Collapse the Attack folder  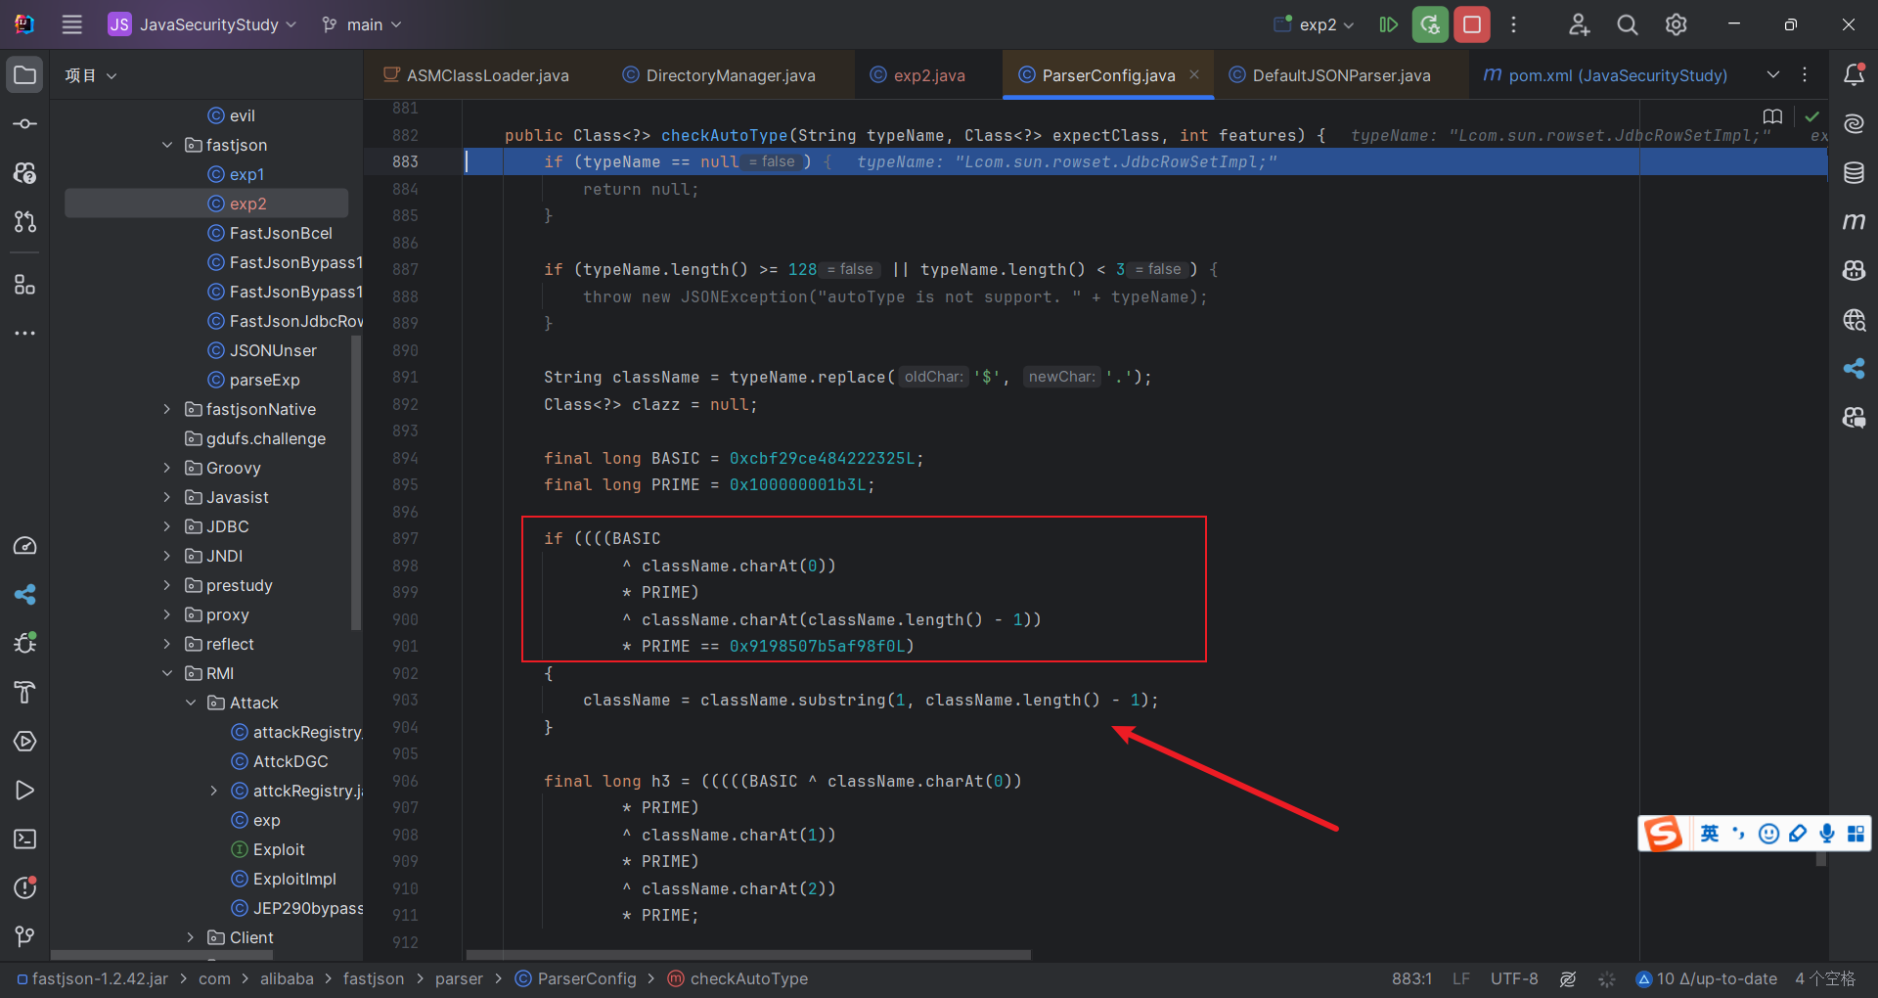(x=191, y=703)
